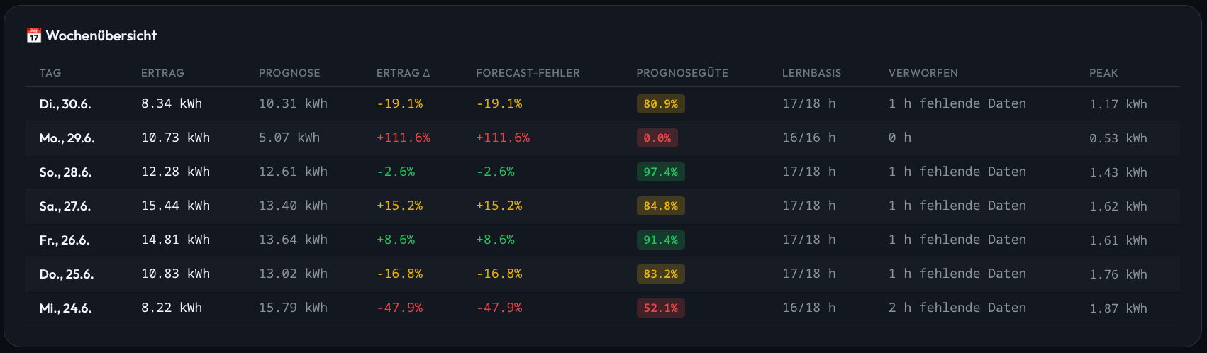Click the PEAK column header
This screenshot has width=1207, height=353.
[1103, 73]
